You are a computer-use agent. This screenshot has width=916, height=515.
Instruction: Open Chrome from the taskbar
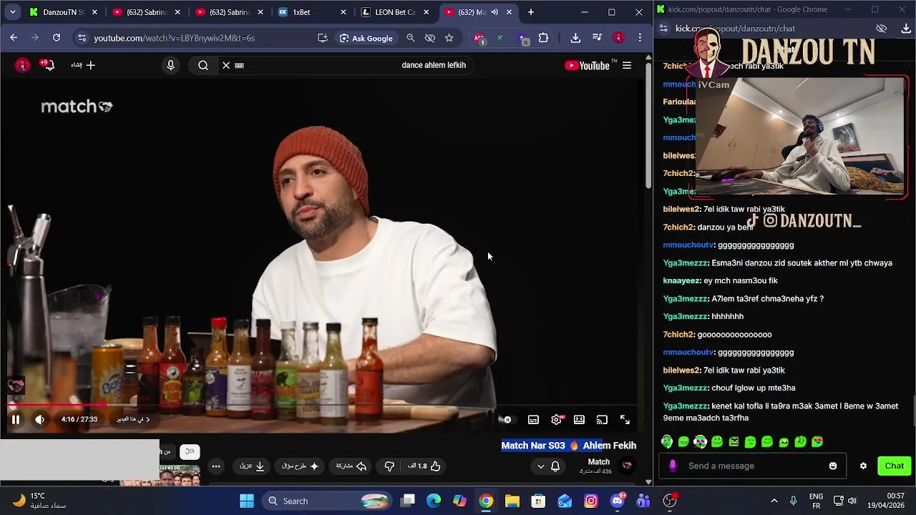click(486, 501)
